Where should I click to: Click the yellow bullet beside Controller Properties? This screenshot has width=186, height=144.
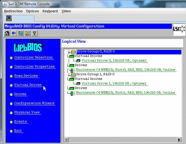(11, 67)
